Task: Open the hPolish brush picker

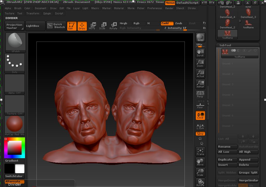Action: tap(15, 42)
